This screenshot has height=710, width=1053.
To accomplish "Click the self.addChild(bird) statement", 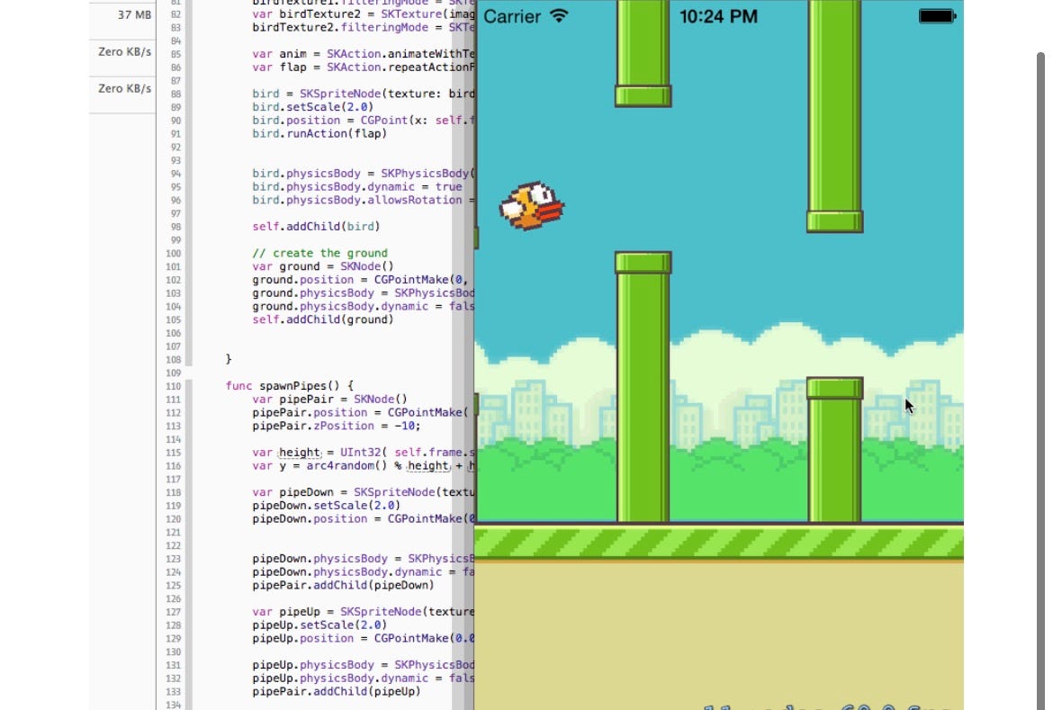I will pyautogui.click(x=316, y=227).
